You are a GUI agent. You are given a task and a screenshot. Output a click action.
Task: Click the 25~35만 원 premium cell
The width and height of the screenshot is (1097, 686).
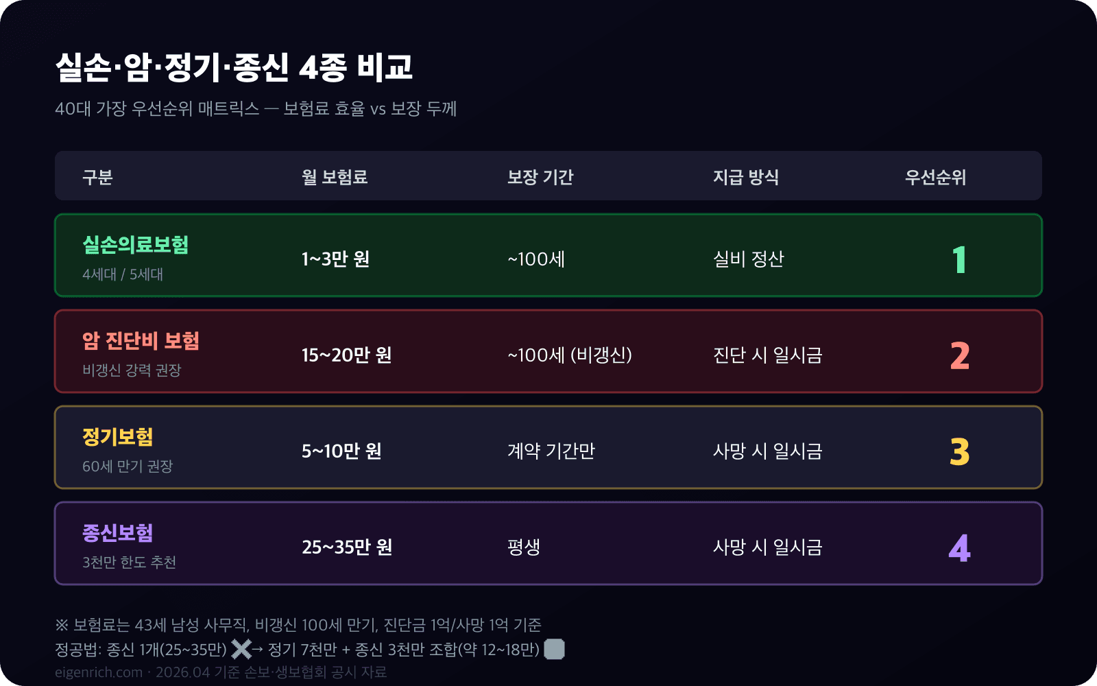coord(348,547)
